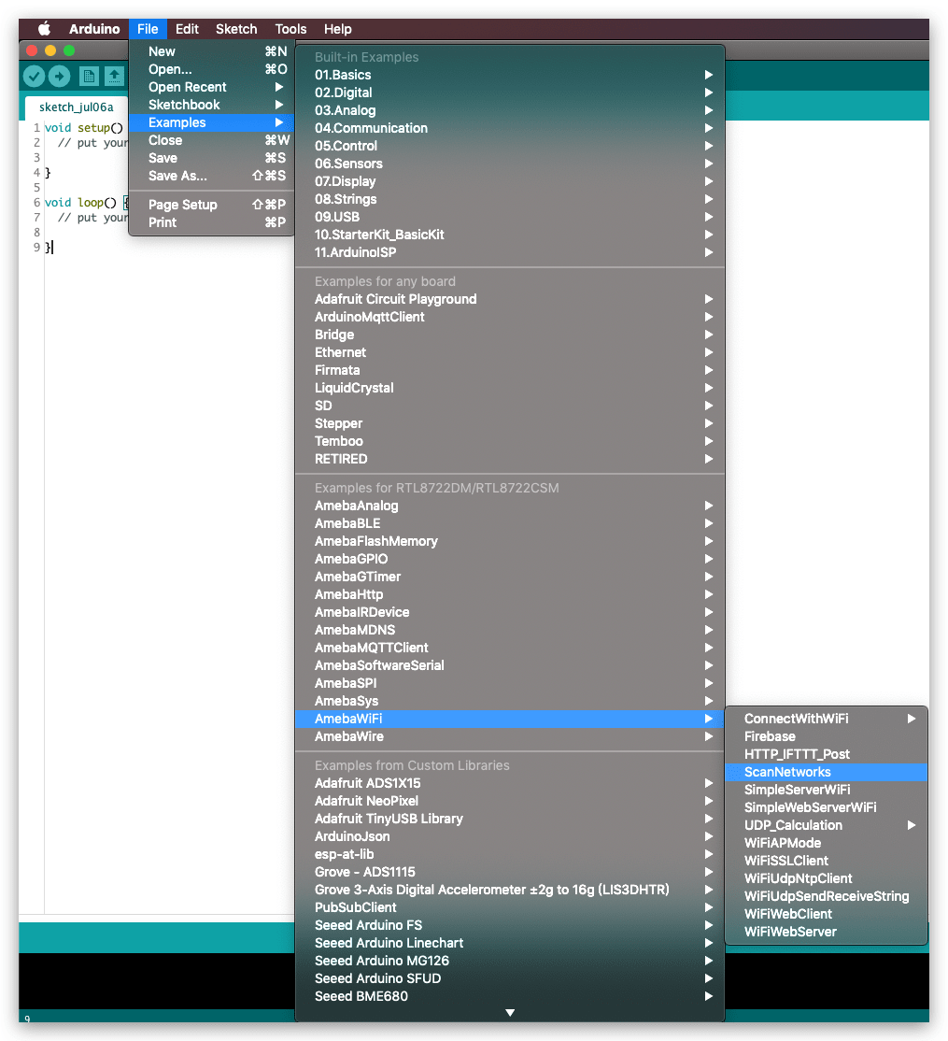The width and height of the screenshot is (948, 1041).
Task: Open the Edit menu
Action: 187,29
